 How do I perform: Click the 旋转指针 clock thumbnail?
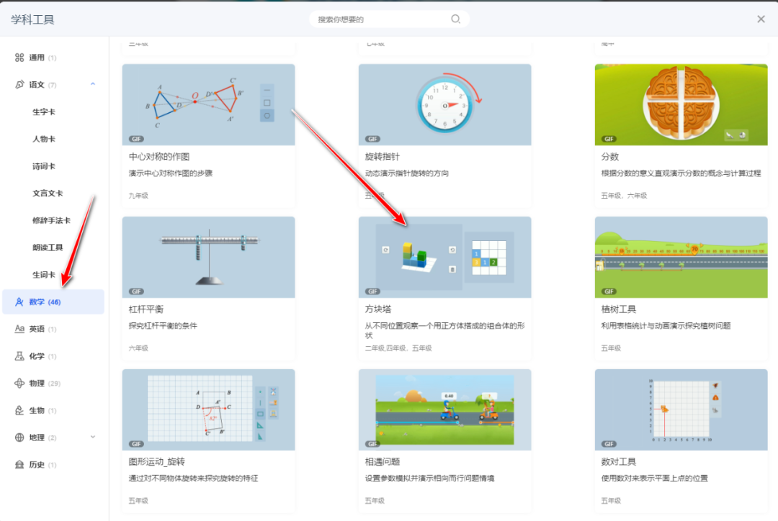444,104
